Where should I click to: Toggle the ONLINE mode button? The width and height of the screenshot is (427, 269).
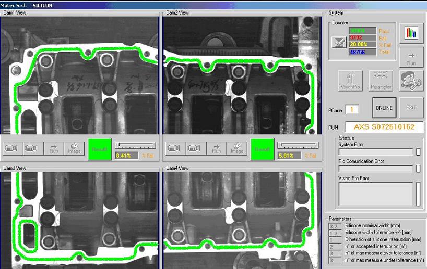384,108
